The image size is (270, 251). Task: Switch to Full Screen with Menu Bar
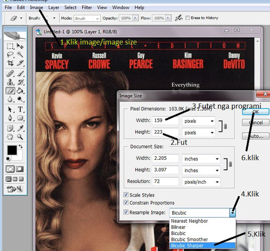15,179
